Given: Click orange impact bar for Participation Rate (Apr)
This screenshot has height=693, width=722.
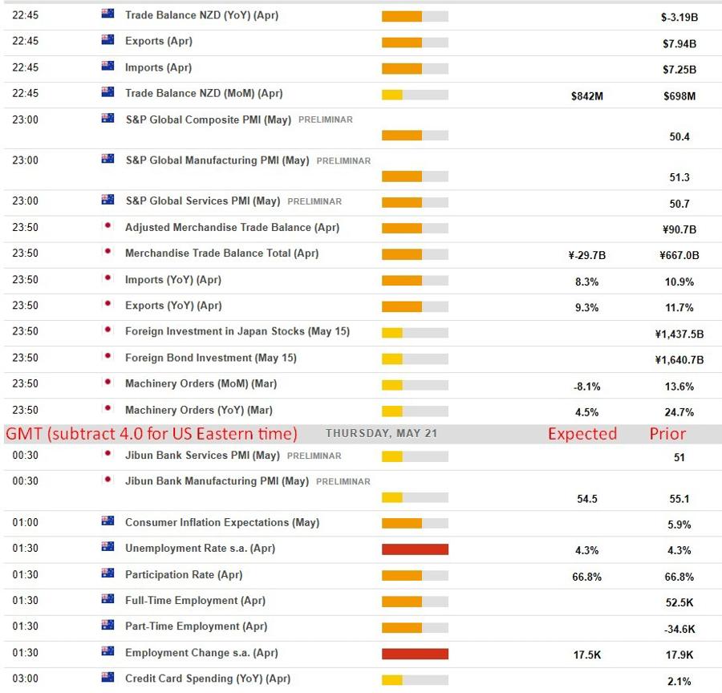Looking at the screenshot, I should (x=415, y=576).
